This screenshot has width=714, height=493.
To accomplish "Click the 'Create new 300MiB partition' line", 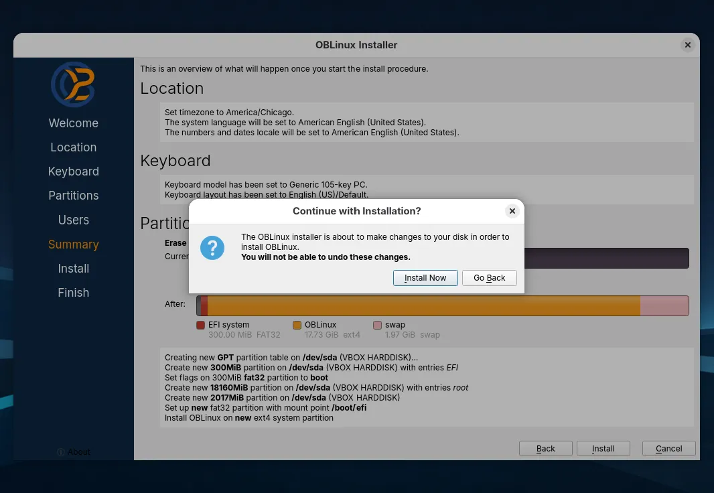I will pyautogui.click(x=311, y=367).
